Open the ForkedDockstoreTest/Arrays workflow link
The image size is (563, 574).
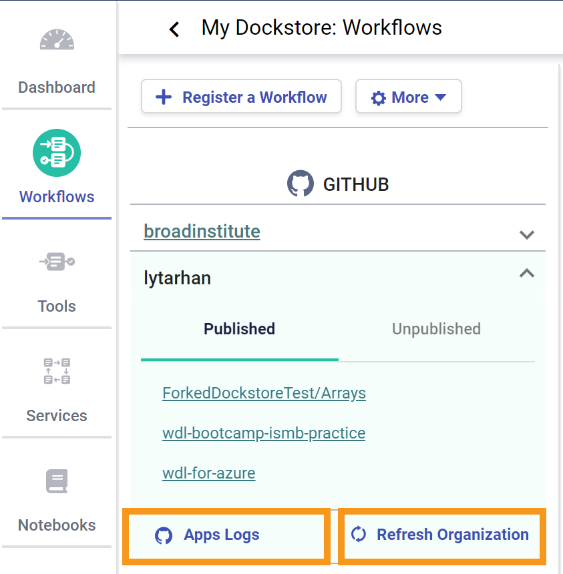pyautogui.click(x=264, y=393)
